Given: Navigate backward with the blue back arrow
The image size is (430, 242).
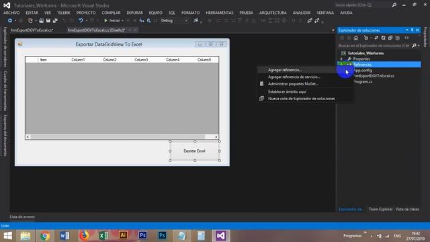Looking at the screenshot, I should point(10,21).
